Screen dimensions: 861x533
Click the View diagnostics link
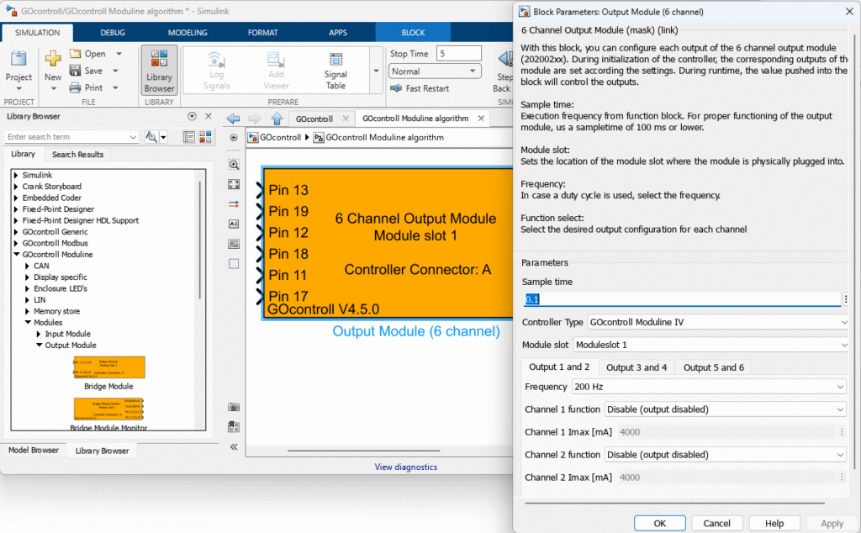coord(405,467)
